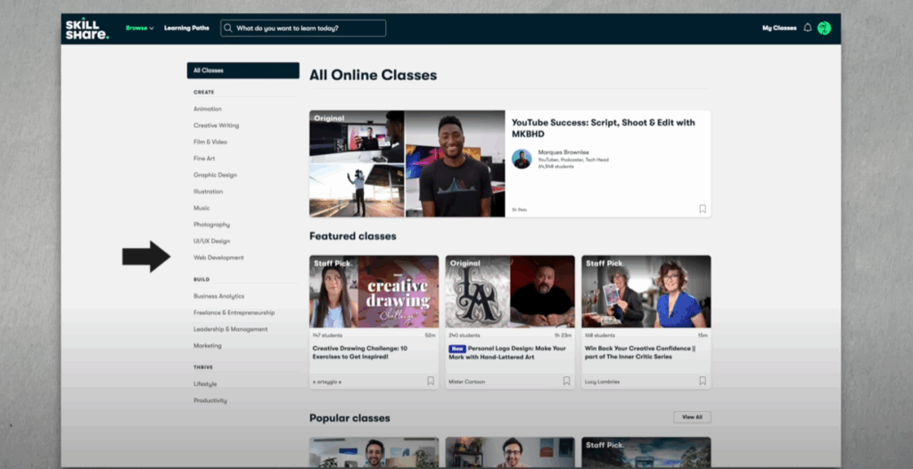Open the Animation category

(x=207, y=109)
